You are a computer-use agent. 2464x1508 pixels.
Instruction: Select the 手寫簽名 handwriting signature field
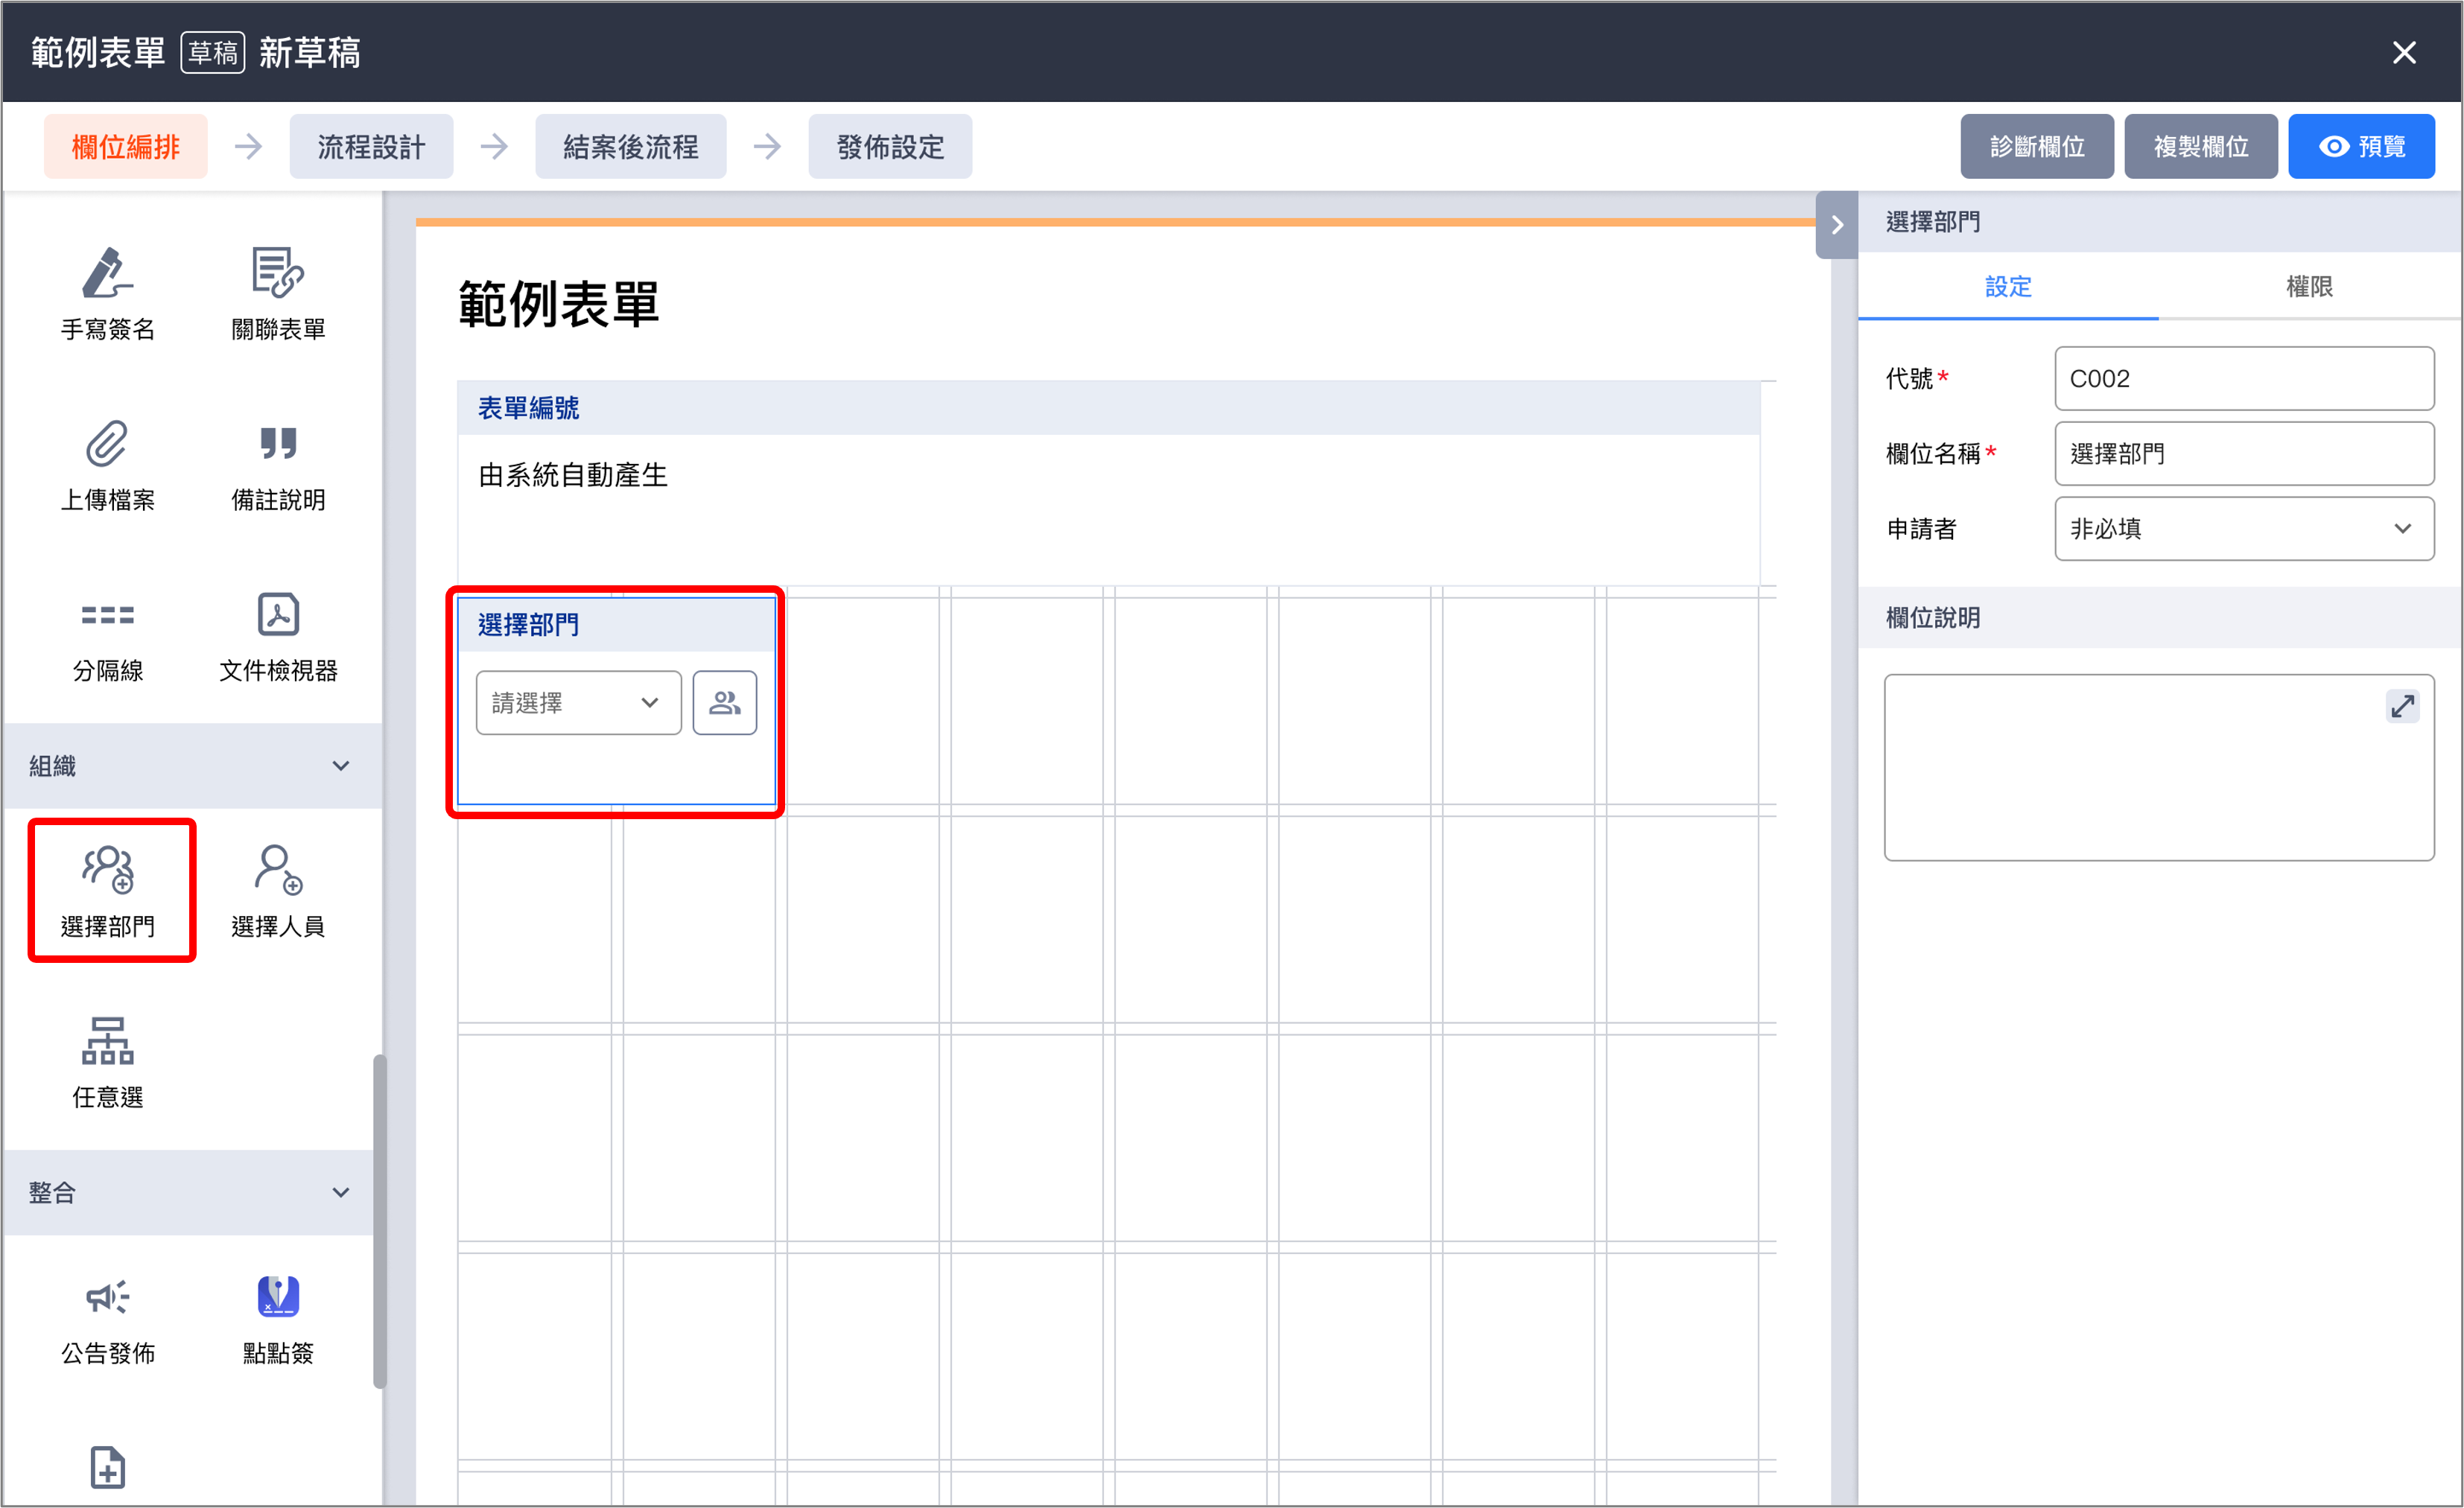pos(108,294)
